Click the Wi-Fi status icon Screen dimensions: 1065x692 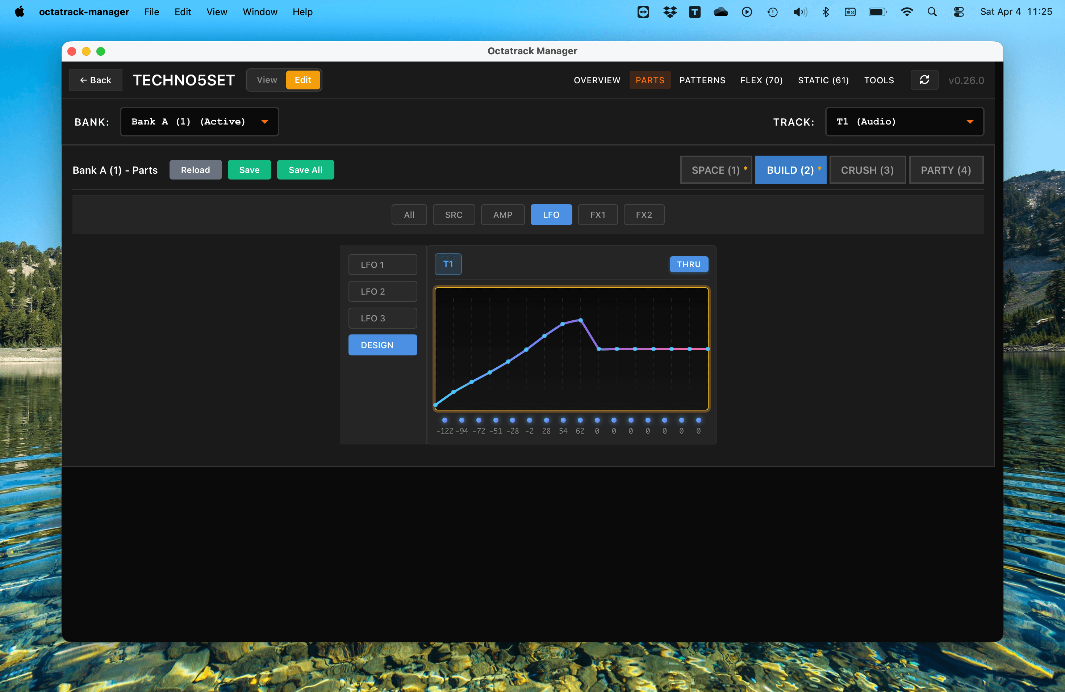(907, 12)
